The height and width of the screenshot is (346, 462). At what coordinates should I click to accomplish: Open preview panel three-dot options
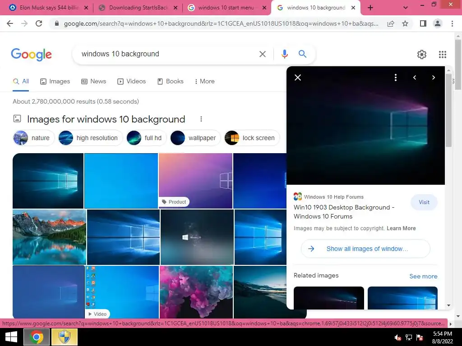point(396,77)
